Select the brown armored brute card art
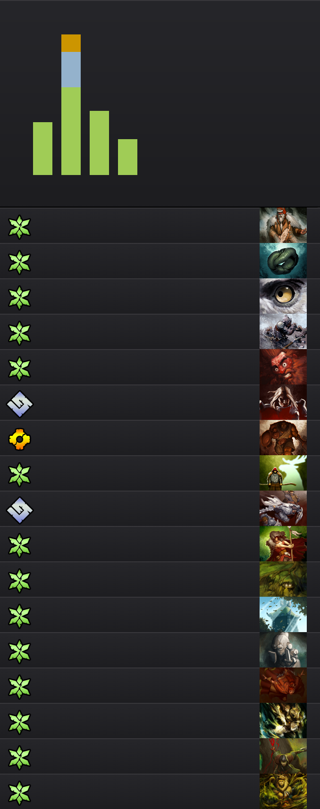Image resolution: width=320 pixels, height=809 pixels. pyautogui.click(x=283, y=438)
